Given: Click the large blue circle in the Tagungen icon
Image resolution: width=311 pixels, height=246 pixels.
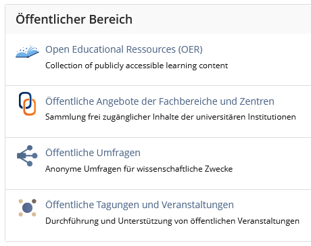Looking at the screenshot, I should pyautogui.click(x=28, y=207).
